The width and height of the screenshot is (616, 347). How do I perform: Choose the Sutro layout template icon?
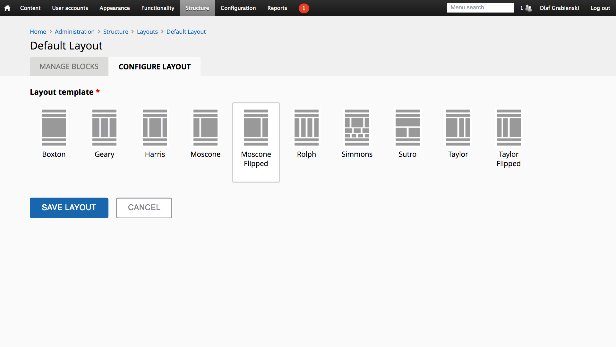coord(407,128)
